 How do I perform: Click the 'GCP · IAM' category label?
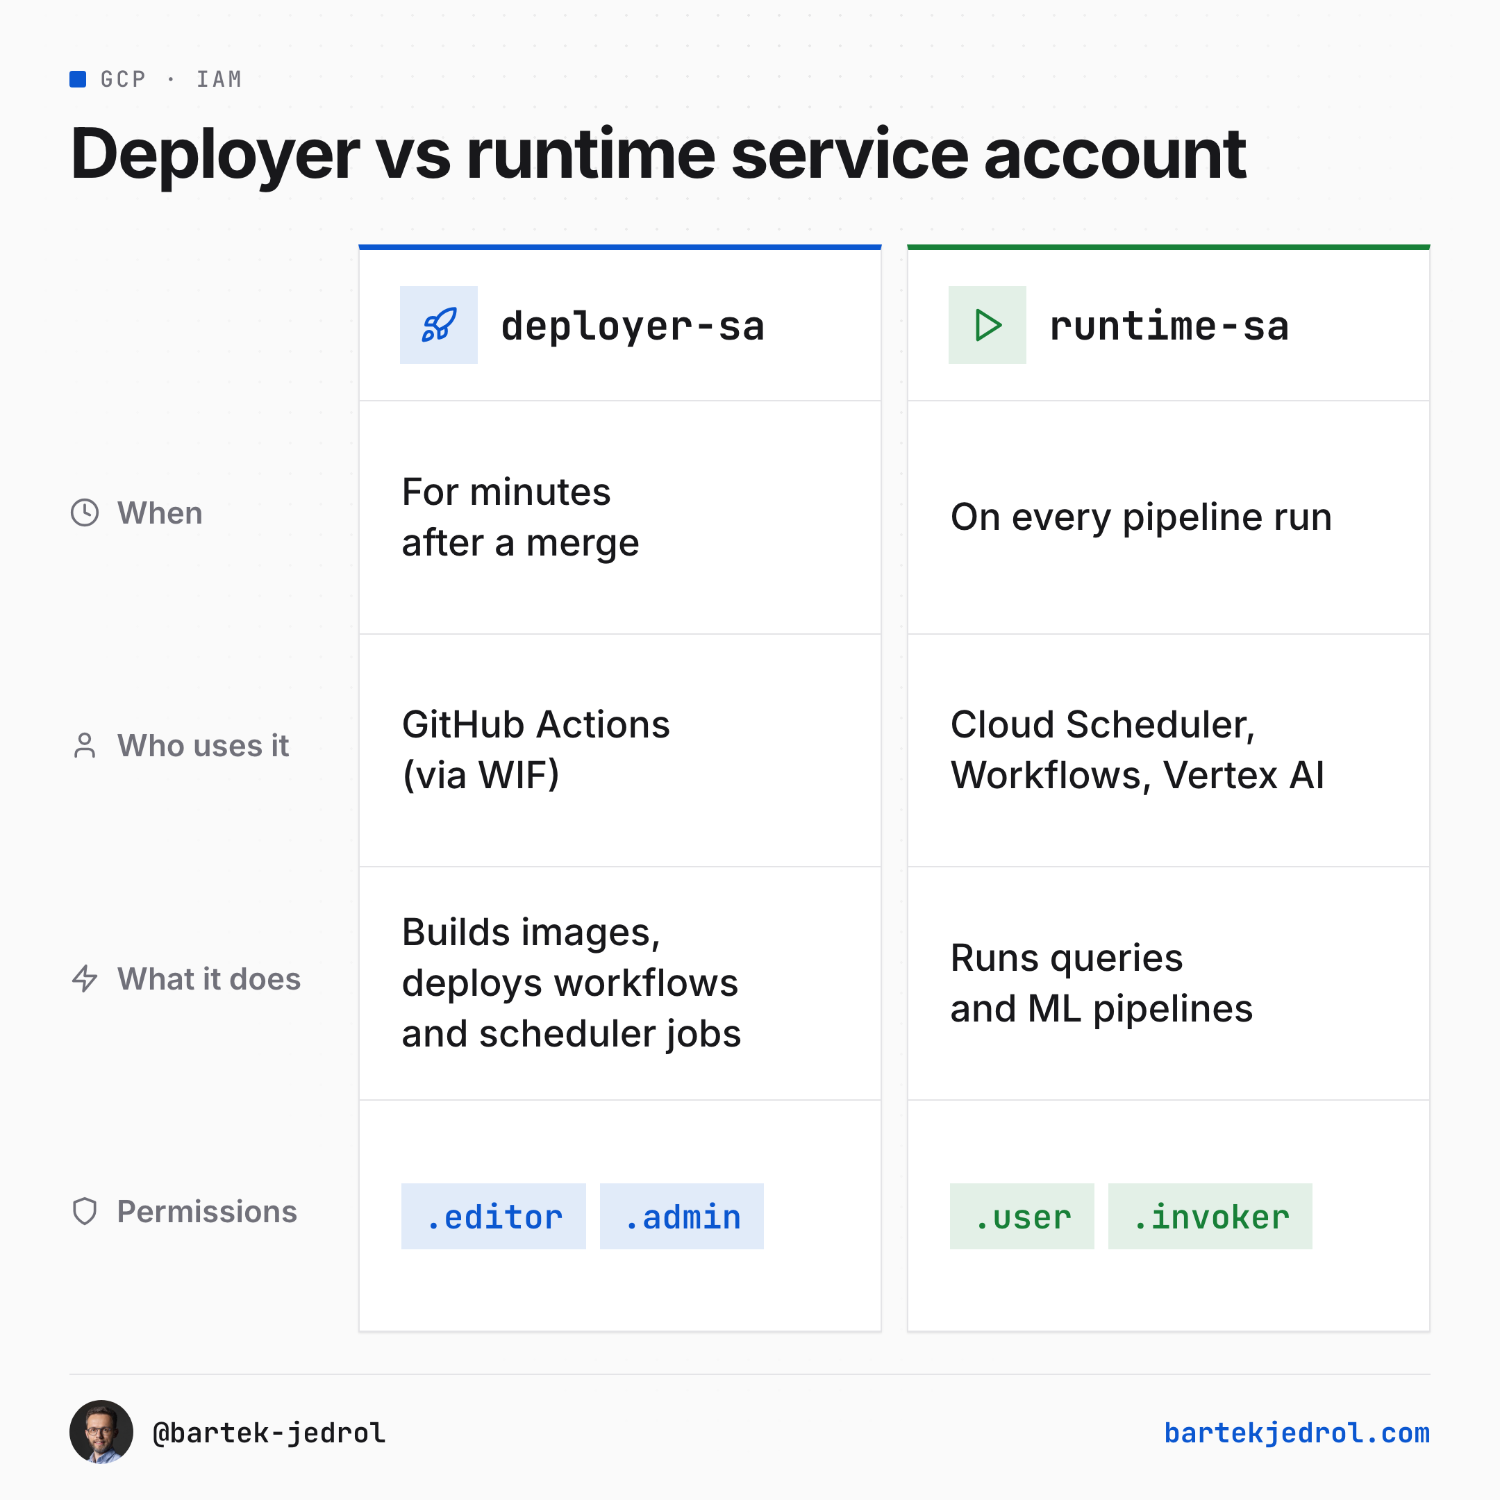point(172,79)
